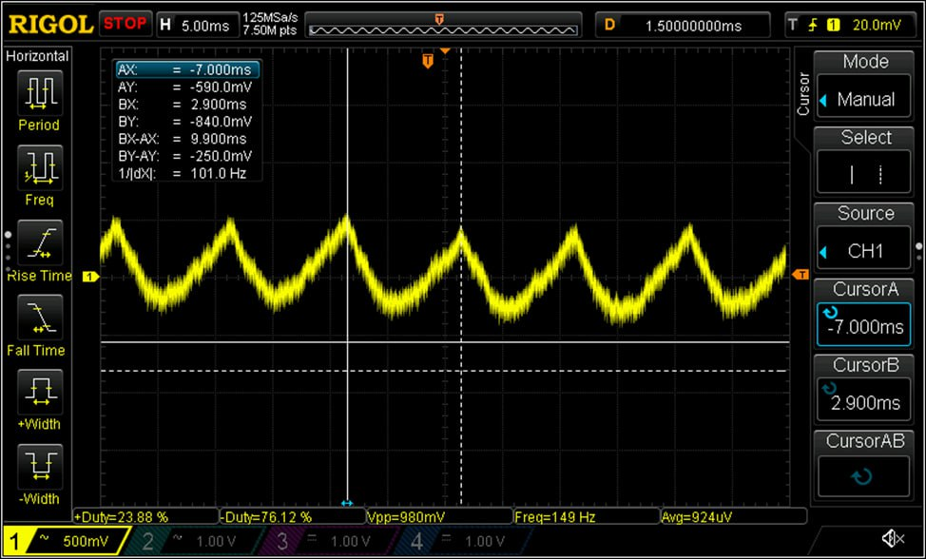926x559 pixels.
Task: Click the -Duty=76.12 % measurement
Action: click(x=292, y=517)
